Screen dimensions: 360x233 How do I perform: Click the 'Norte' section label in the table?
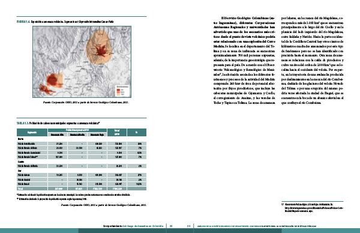point(20,139)
